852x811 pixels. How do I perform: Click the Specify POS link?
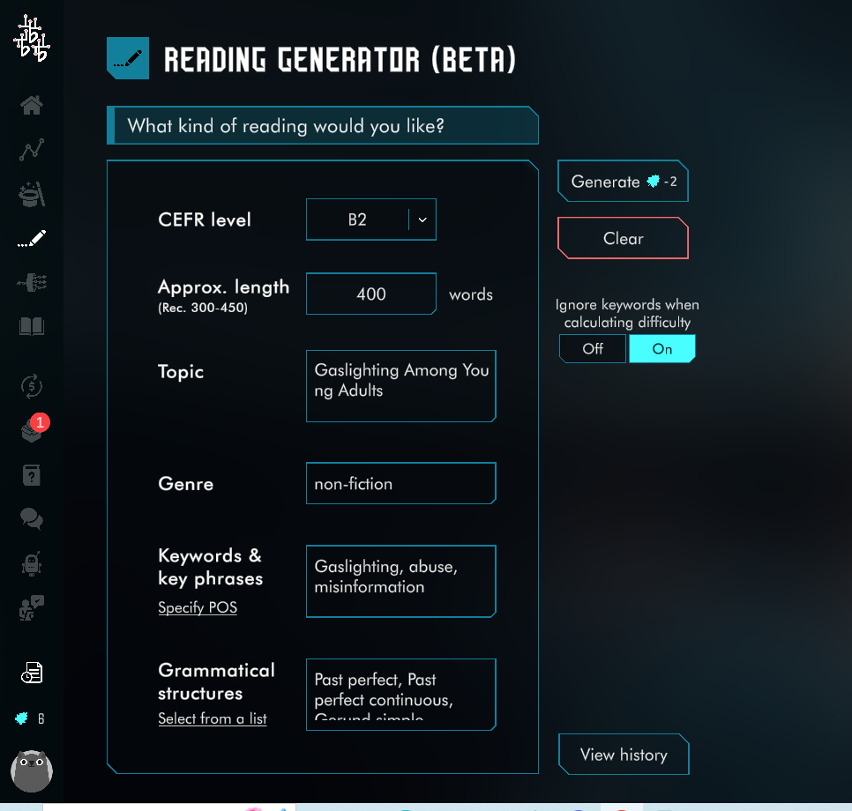[x=198, y=607]
